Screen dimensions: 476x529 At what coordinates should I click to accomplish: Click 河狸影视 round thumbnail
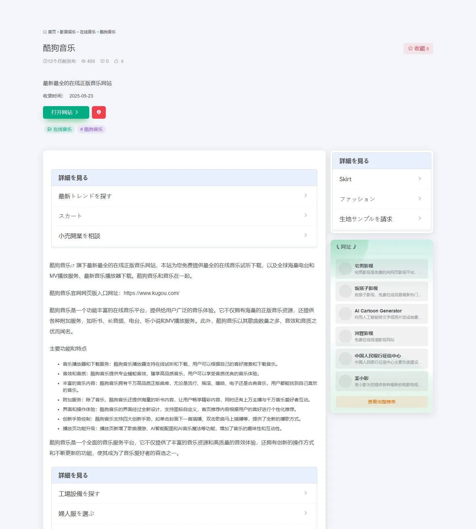[345, 336]
